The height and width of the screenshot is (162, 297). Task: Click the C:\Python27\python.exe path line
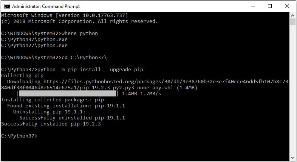pyautogui.click(x=34, y=46)
